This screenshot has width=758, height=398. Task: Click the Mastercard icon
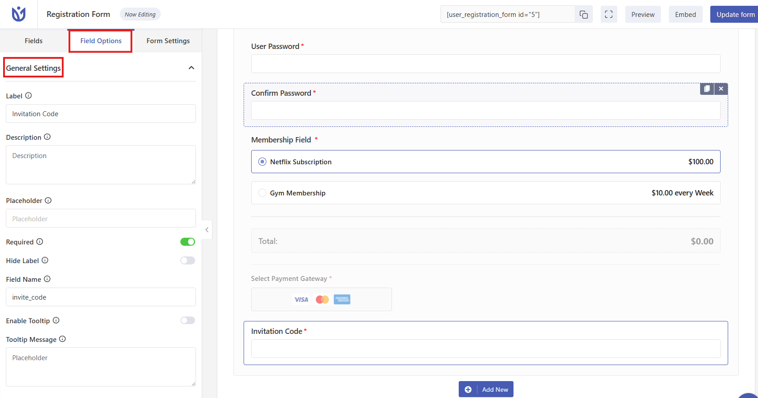click(322, 300)
